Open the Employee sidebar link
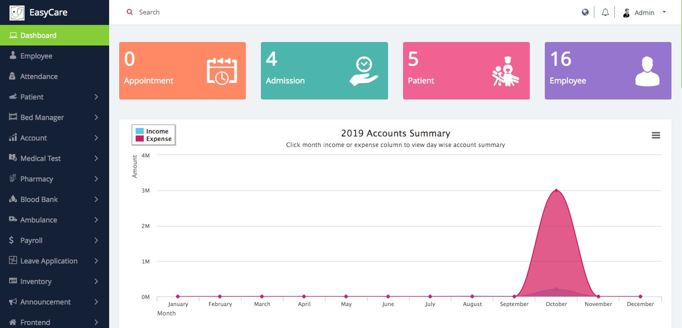Screen dimensions: 682x328 tap(36, 56)
